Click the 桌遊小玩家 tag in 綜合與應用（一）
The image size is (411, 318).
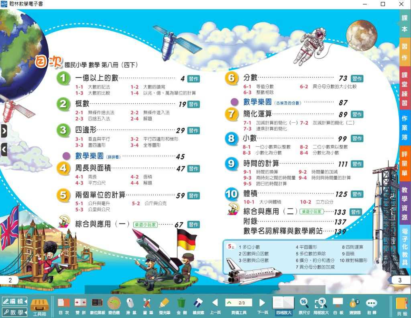point(145,224)
